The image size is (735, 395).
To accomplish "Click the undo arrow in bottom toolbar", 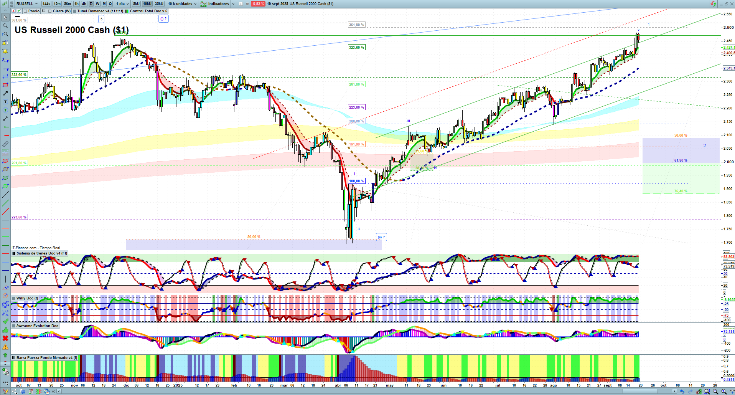I will (x=682, y=392).
